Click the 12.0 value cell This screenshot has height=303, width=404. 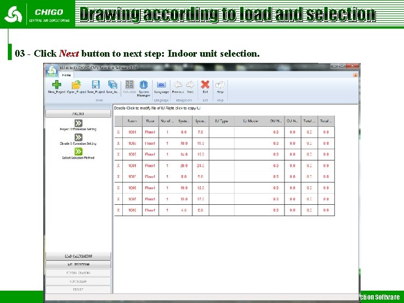click(200, 188)
